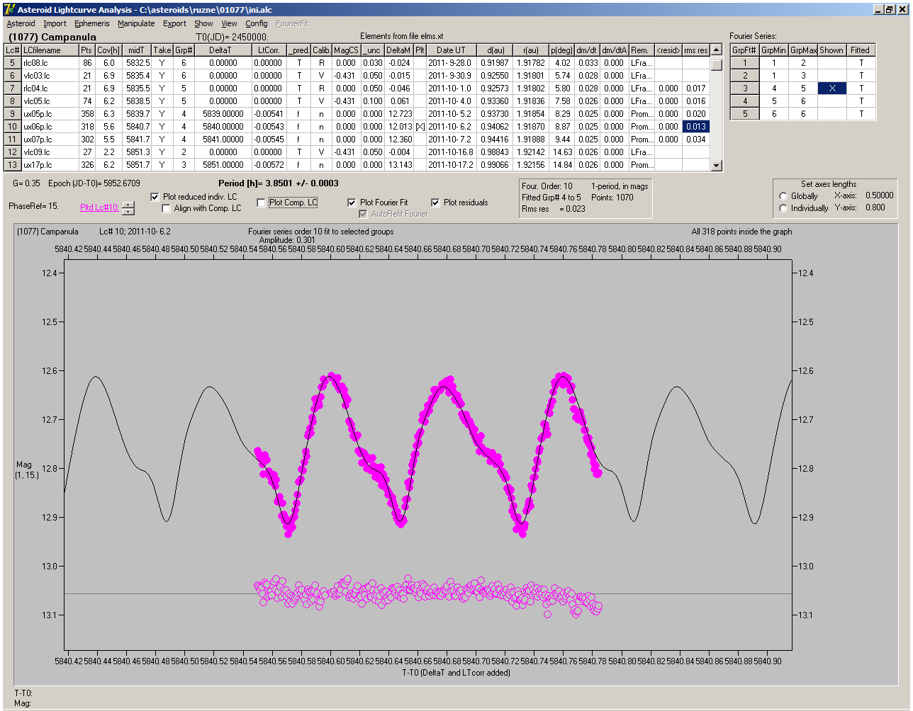Select lightcurve row ux17p.lc

pyautogui.click(x=357, y=165)
